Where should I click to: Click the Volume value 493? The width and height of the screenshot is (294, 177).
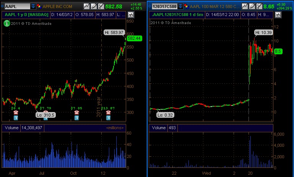tap(172, 128)
